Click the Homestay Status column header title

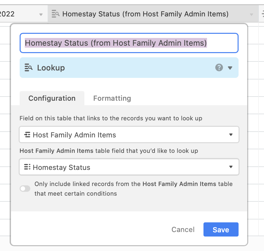[x=145, y=14]
